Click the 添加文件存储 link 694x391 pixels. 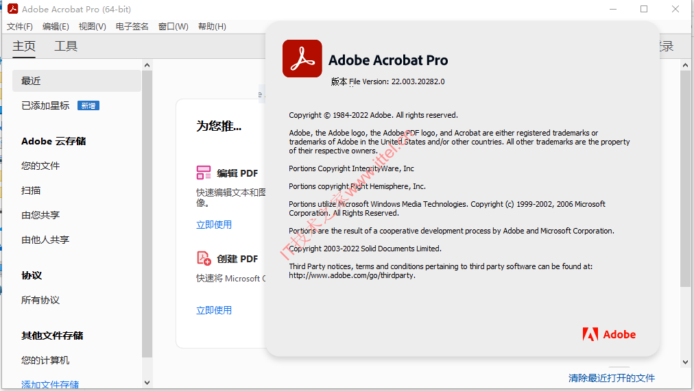pos(51,384)
